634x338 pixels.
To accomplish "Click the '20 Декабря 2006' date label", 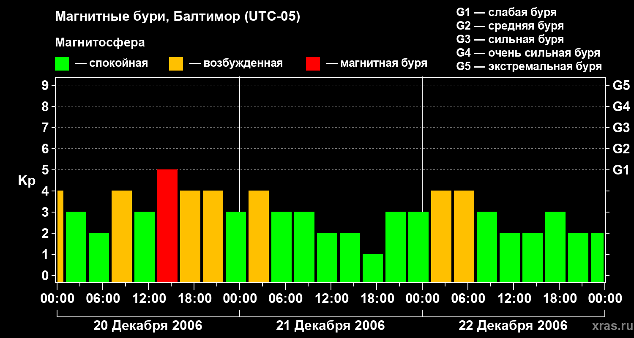I will pos(148,326).
